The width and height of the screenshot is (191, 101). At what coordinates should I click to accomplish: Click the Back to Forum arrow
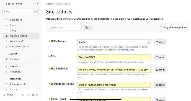coord(3,4)
